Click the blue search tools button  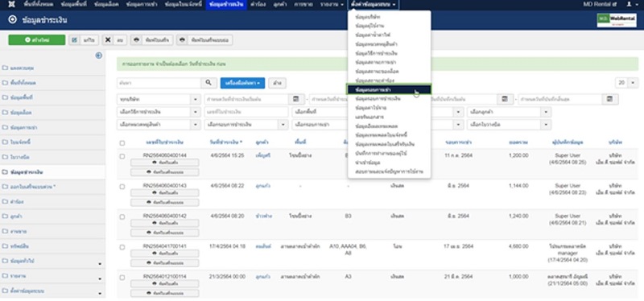pos(243,83)
